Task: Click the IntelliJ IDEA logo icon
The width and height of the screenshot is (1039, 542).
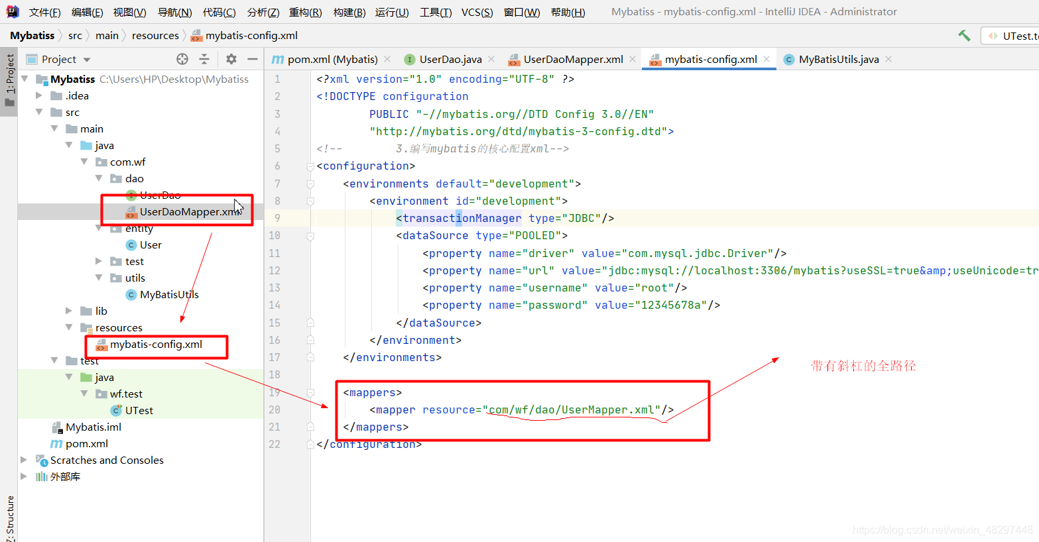Action: (12, 12)
